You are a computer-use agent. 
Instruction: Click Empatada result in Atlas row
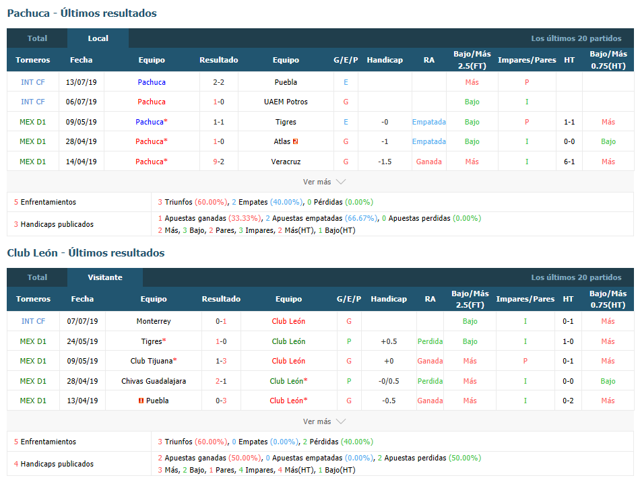(429, 141)
